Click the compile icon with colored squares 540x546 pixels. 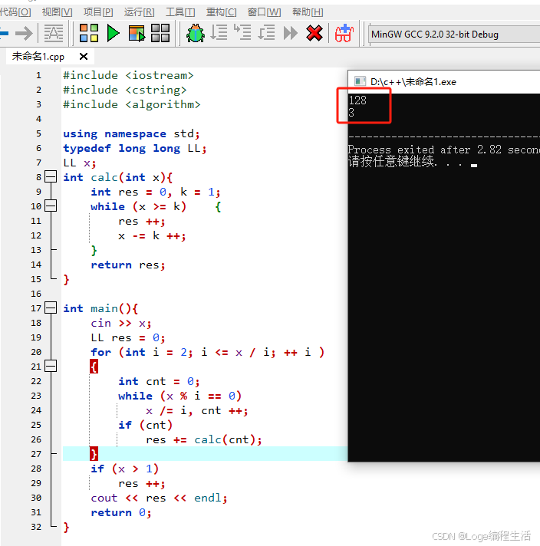pos(89,34)
